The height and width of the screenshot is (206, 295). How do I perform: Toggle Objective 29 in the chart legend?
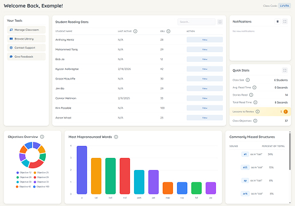pos(41,177)
